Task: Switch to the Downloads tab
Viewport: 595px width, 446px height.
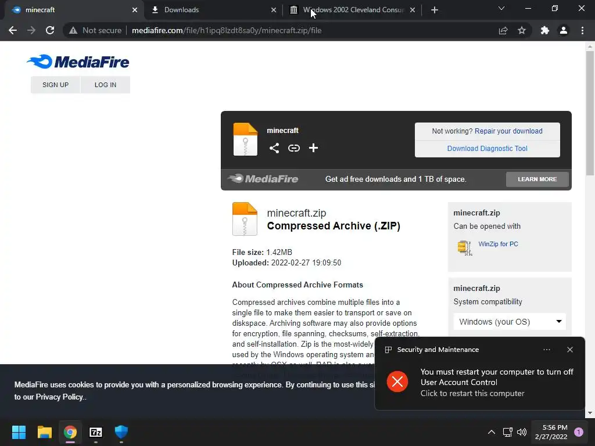Action: (x=213, y=10)
